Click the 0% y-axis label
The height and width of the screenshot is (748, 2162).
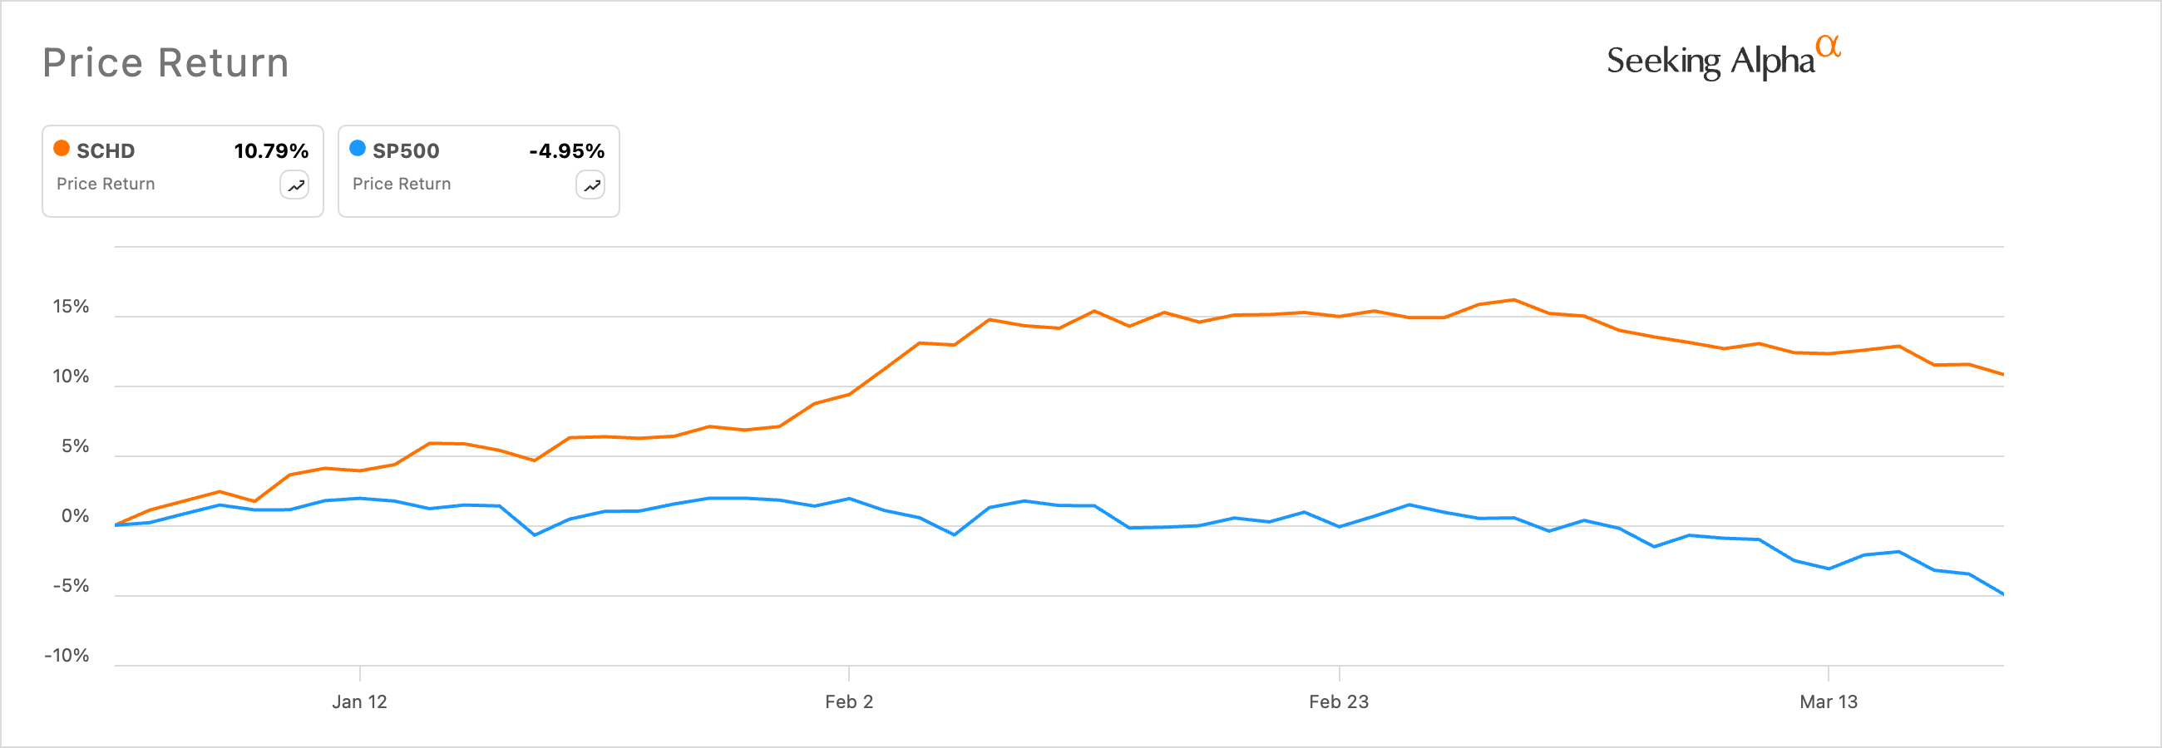coord(75,517)
